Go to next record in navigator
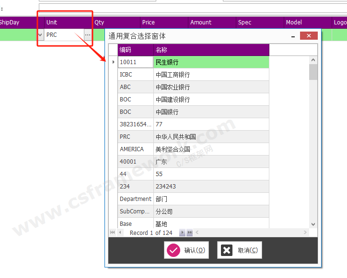Screen dimensions: 347x278 click(x=182, y=233)
